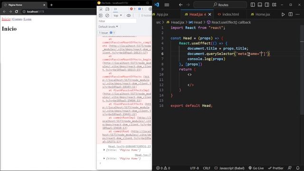Toggle the DevTools console sidebar
Screen dimensions: 304x171
(x=101, y=16)
